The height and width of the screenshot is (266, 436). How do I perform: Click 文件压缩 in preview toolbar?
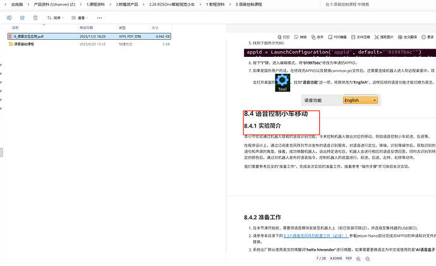pos(360,37)
